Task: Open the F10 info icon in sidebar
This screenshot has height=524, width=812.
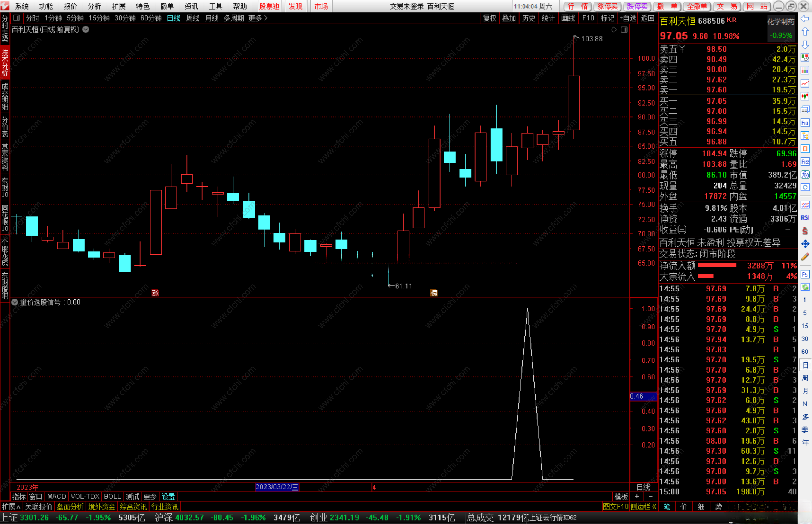Action: pyautogui.click(x=805, y=122)
